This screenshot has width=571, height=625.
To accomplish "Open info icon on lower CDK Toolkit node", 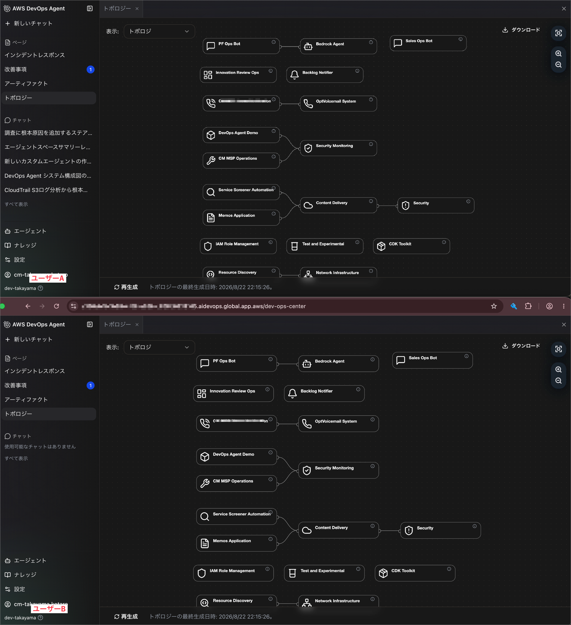I will pyautogui.click(x=449, y=569).
